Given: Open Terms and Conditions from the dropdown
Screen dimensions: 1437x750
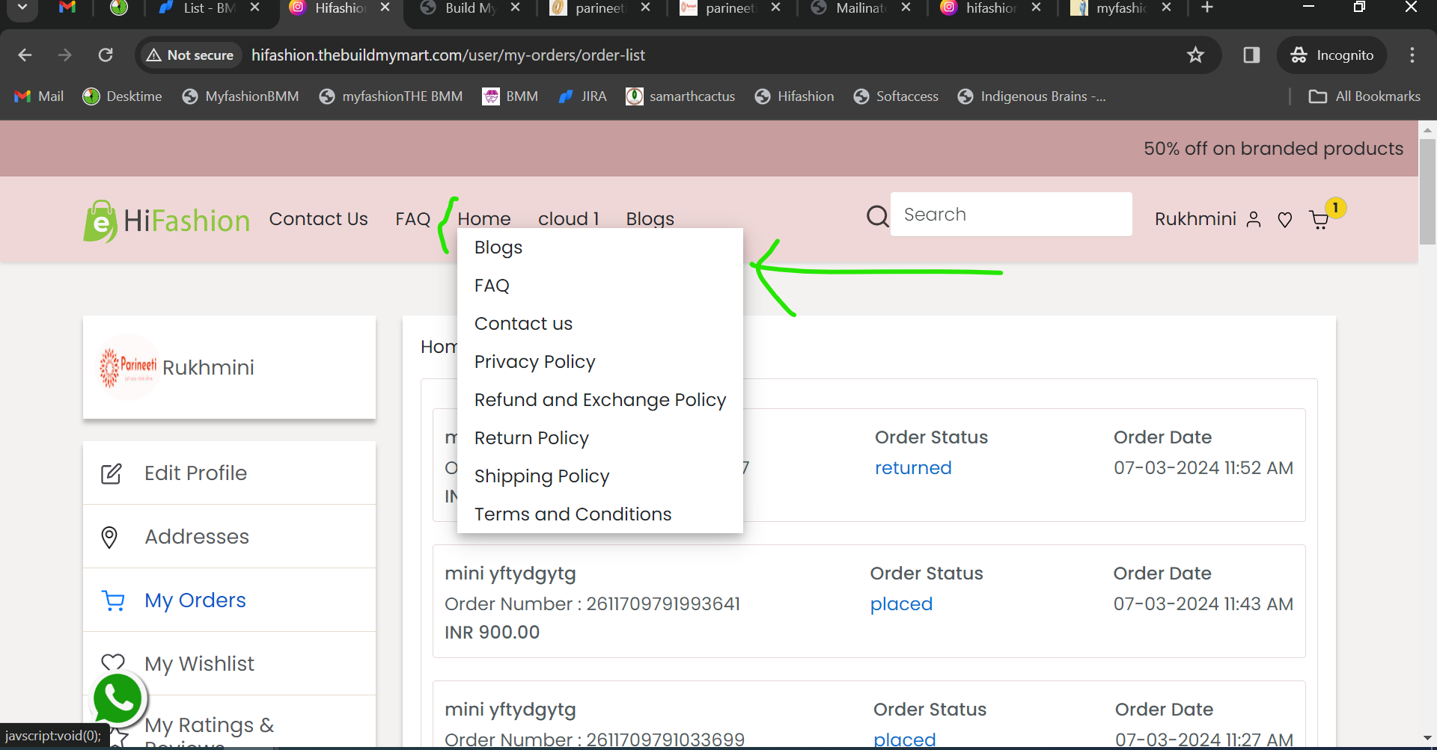Looking at the screenshot, I should [573, 514].
